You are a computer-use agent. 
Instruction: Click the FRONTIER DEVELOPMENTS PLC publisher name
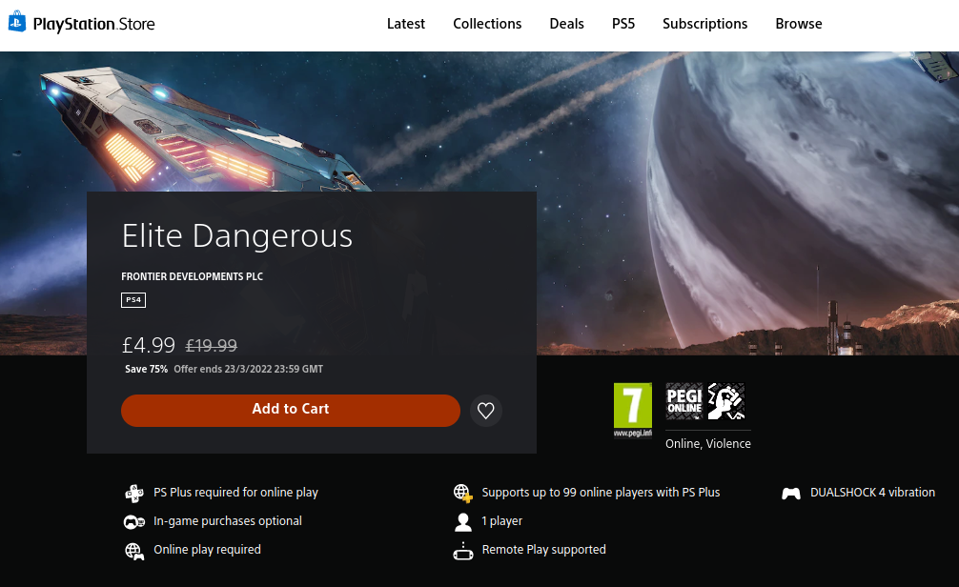click(x=192, y=276)
